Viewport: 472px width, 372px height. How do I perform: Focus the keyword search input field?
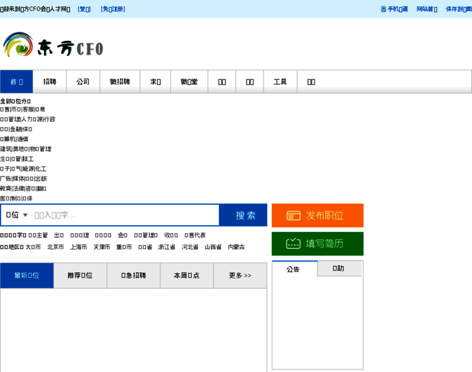(x=124, y=215)
